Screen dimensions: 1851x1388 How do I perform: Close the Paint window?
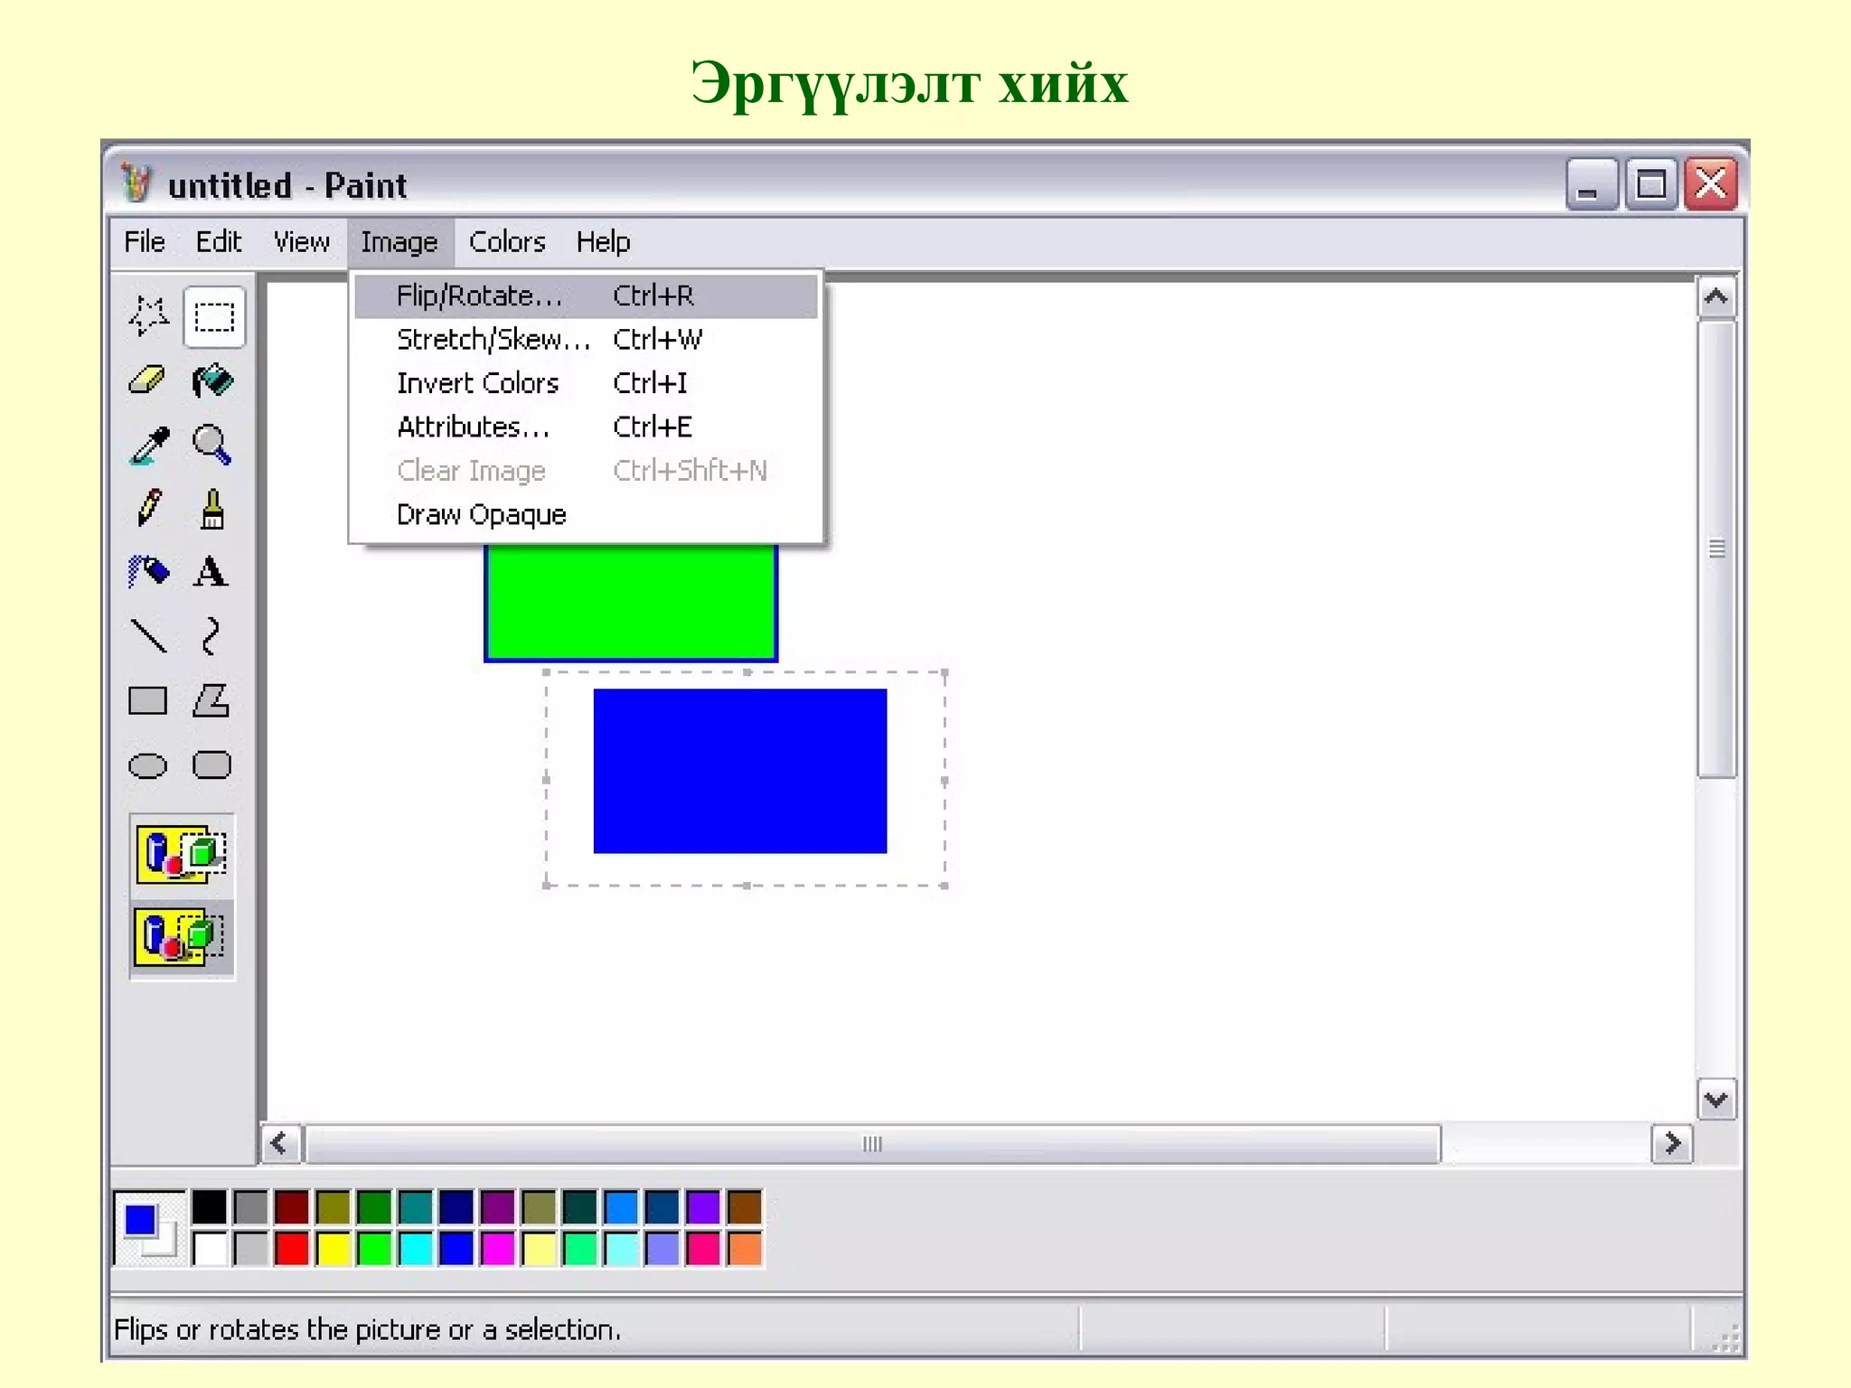tap(1711, 184)
